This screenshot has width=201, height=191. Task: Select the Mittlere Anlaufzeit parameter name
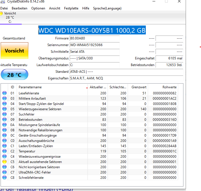[x=32, y=99]
